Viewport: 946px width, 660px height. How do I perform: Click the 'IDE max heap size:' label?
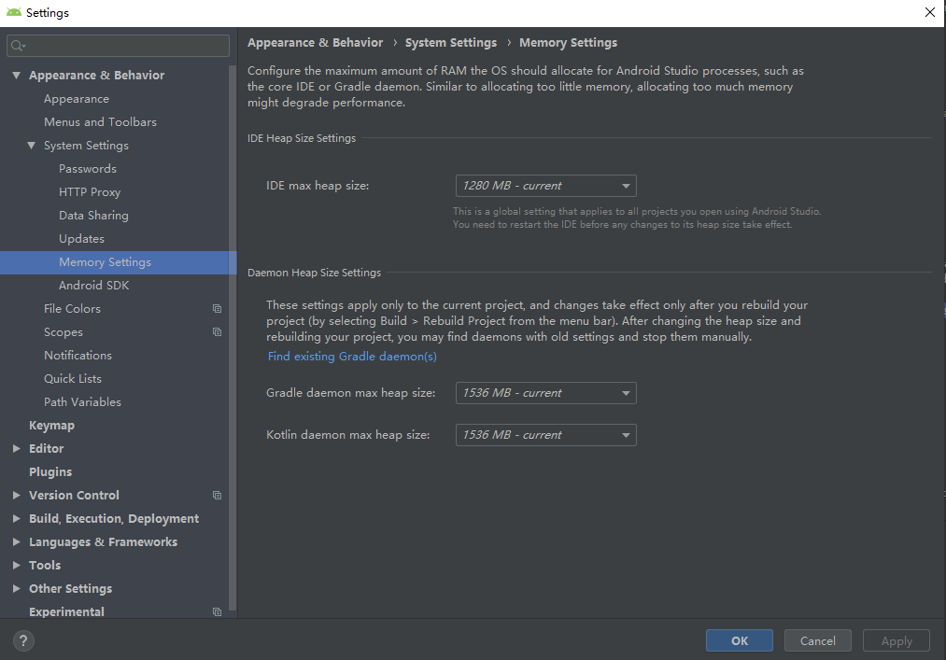(x=318, y=186)
